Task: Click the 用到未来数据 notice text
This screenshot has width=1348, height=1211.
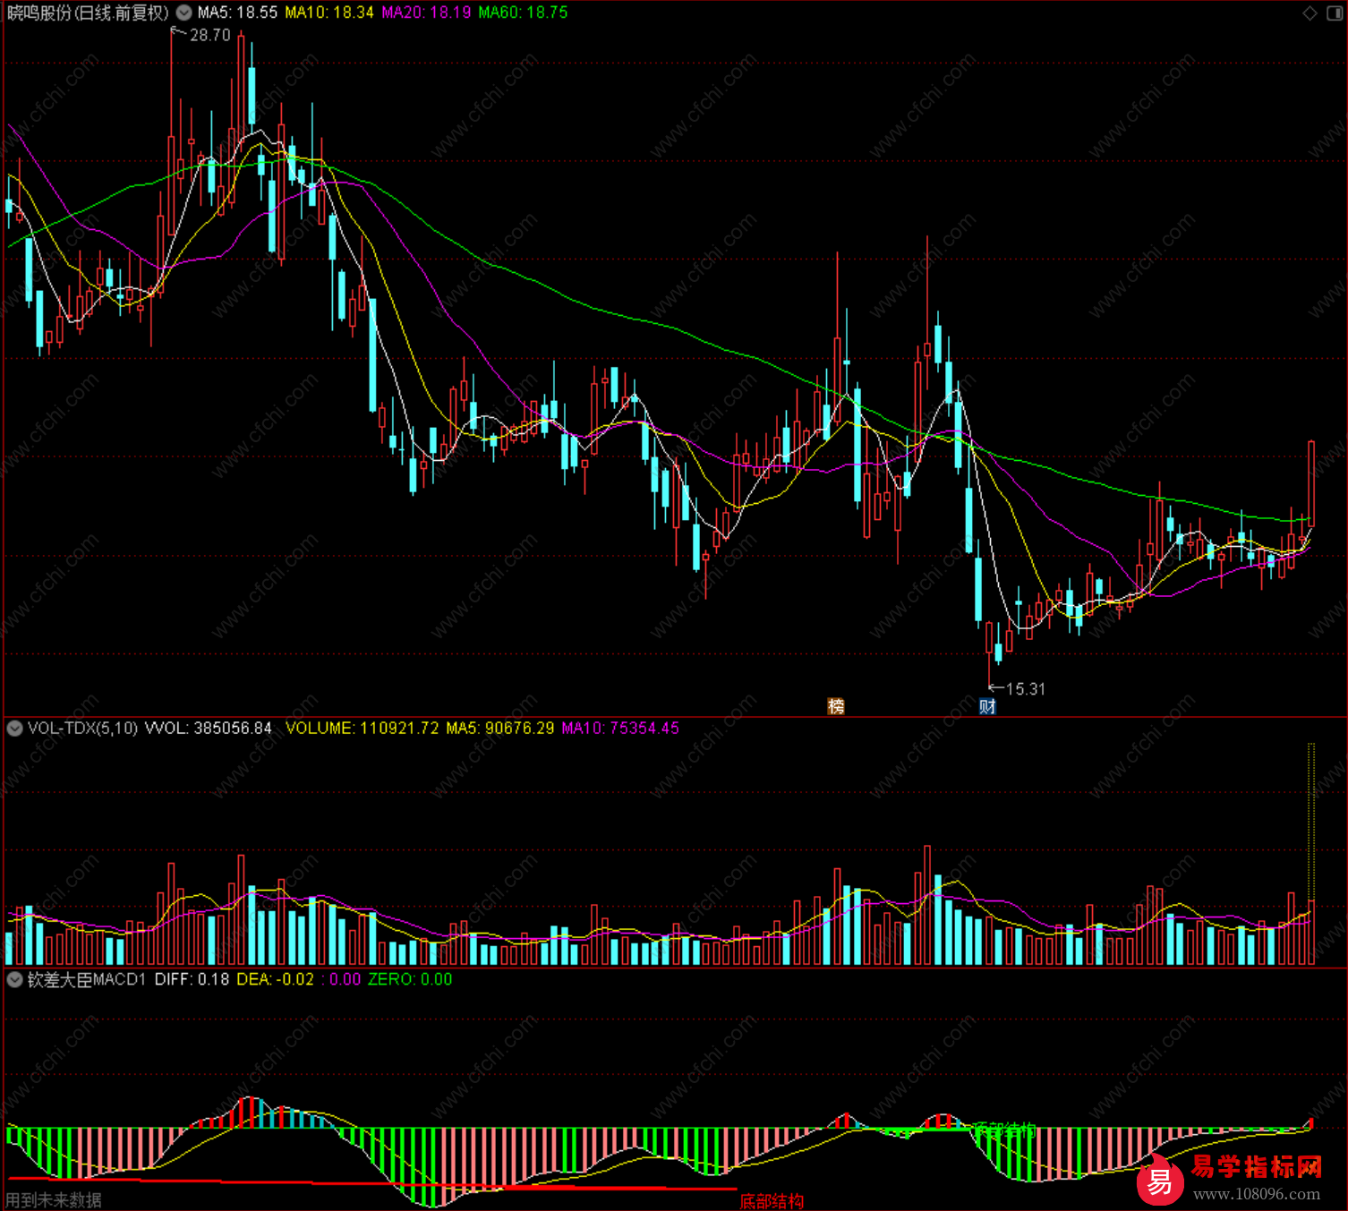Action: pos(54,1200)
